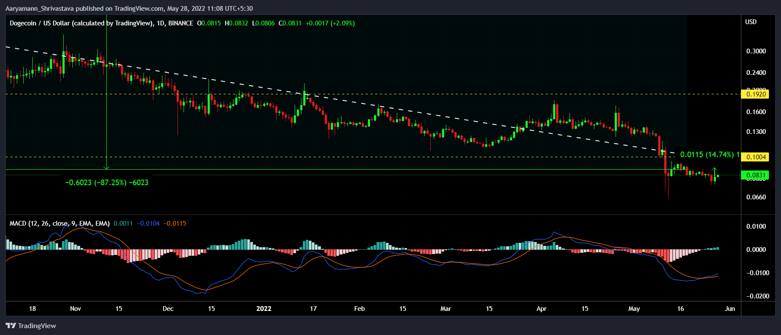781x335 pixels.
Task: Click the small green up arrow near the latest candles
Action: click(714, 169)
